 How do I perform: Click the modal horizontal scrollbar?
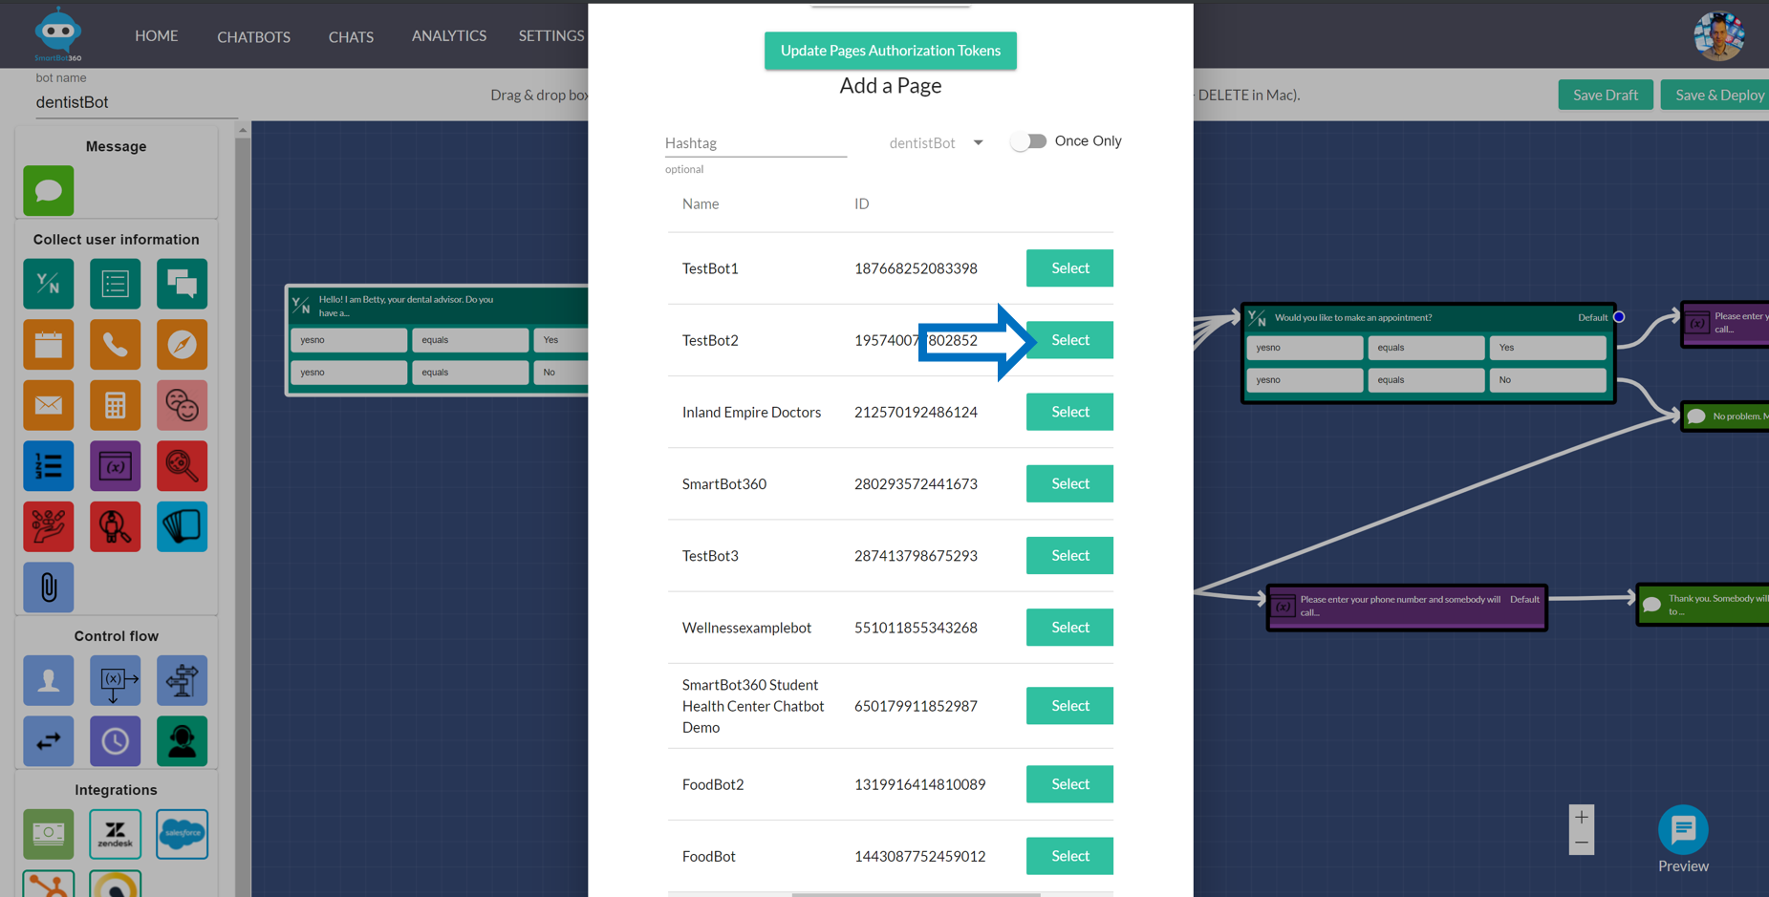916,894
